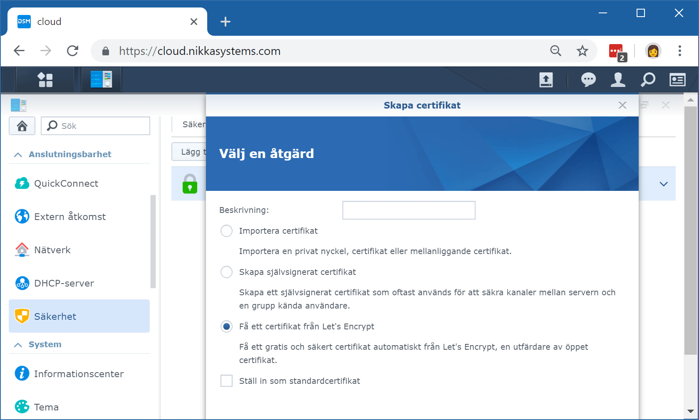This screenshot has width=699, height=420.
Task: Focus the Beskrivning text field
Action: click(x=409, y=210)
